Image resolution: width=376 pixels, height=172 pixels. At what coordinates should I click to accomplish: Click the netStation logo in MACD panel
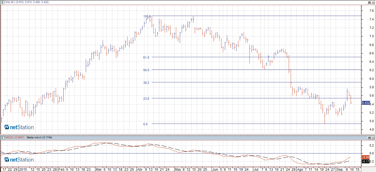pos(19,160)
